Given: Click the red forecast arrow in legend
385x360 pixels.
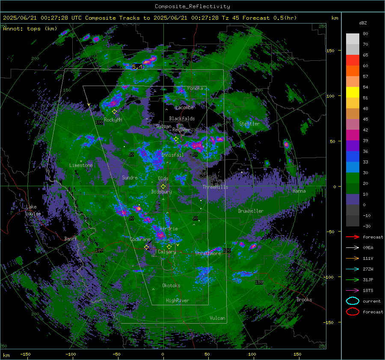Looking at the screenshot, I should point(352,237).
